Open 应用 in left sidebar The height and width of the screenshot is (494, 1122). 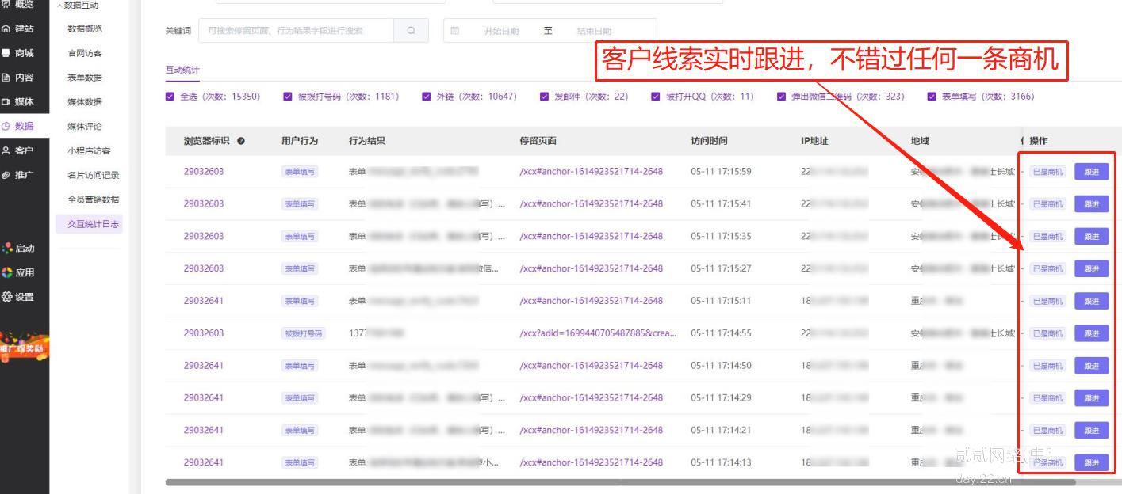coord(18,272)
